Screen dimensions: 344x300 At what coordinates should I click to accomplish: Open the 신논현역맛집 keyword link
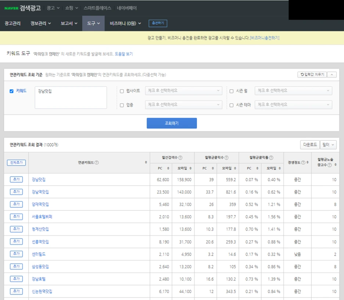point(42,292)
